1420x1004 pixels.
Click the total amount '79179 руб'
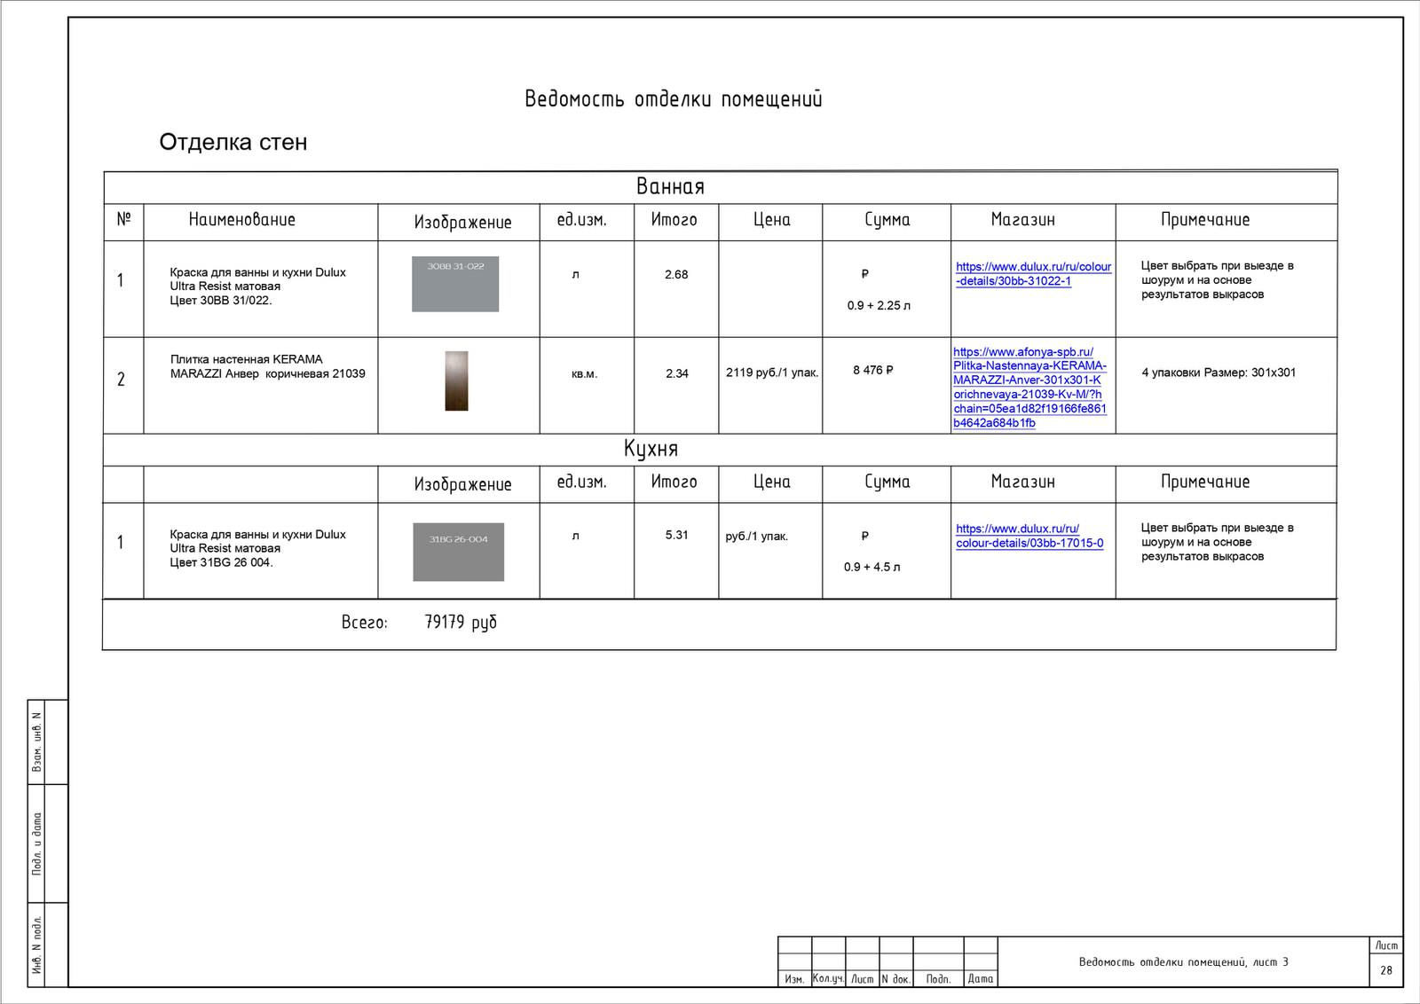pos(461,623)
